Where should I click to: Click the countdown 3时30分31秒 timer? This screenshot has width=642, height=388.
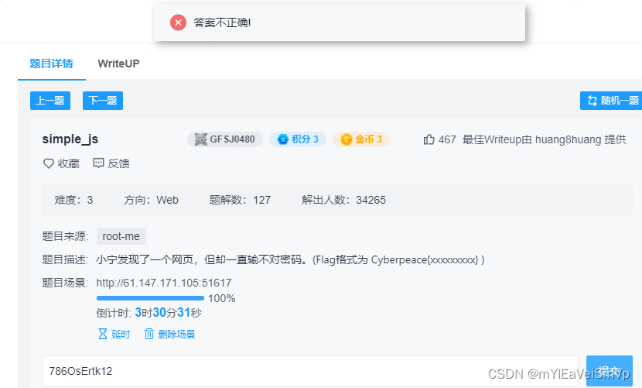click(x=169, y=313)
